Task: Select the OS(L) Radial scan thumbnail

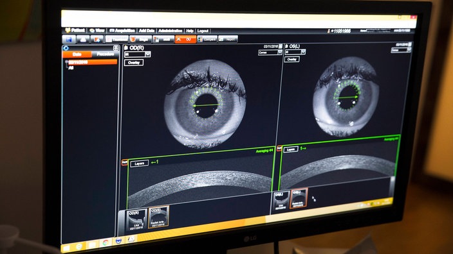Action: coord(299,198)
